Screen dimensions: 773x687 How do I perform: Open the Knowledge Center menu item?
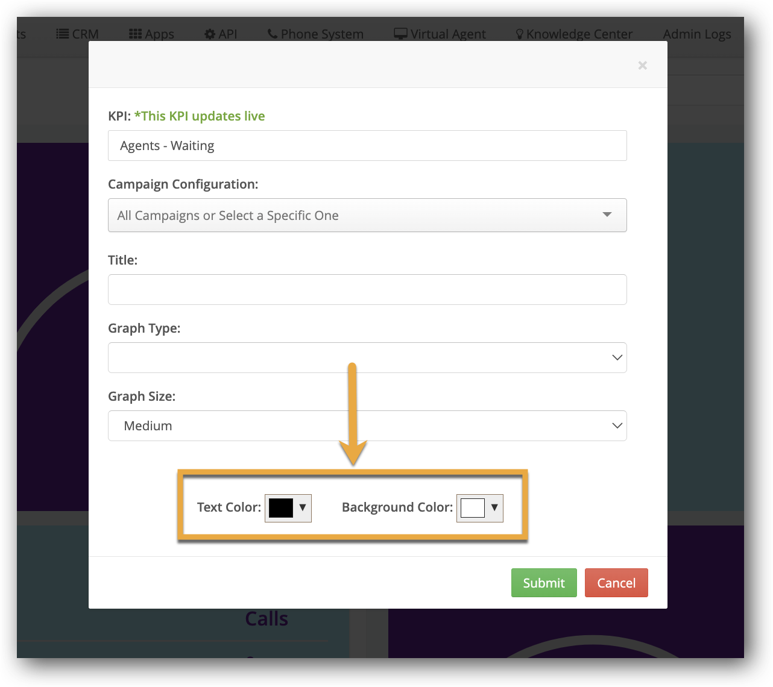(579, 34)
